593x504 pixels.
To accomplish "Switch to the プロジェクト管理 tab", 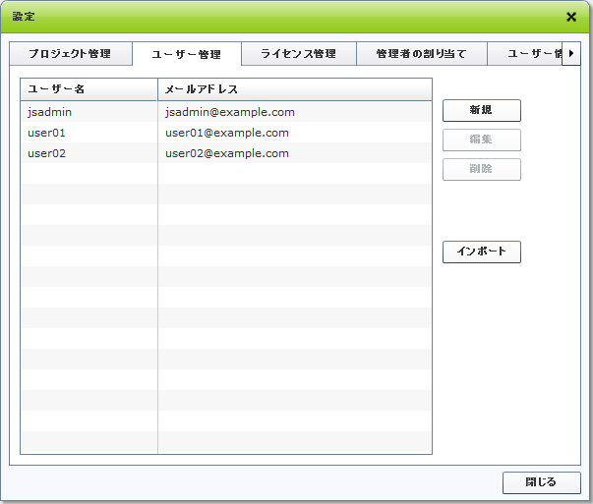I will click(x=71, y=54).
